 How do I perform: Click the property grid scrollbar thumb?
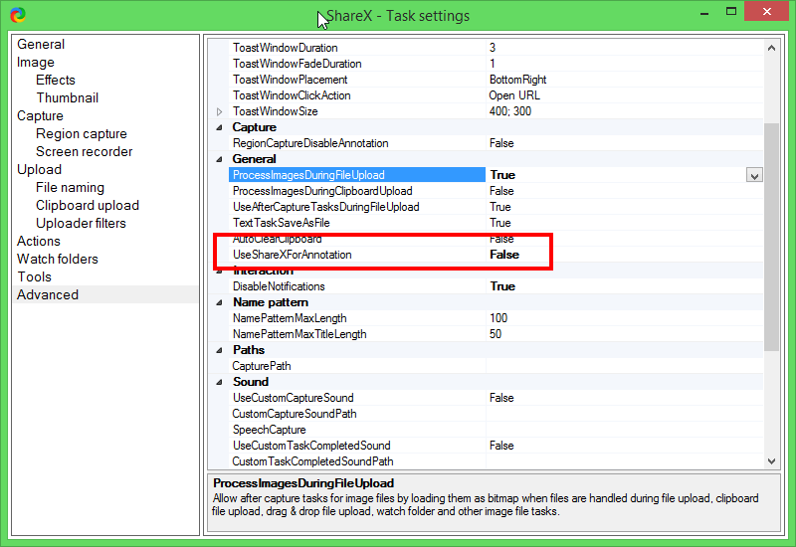[772, 237]
